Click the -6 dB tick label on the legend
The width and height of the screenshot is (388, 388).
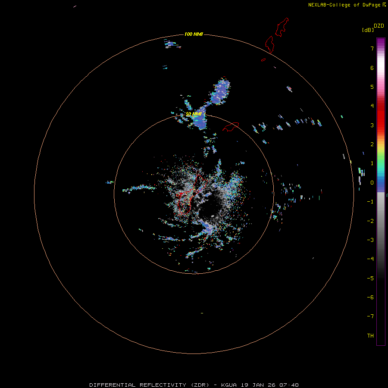370,297
